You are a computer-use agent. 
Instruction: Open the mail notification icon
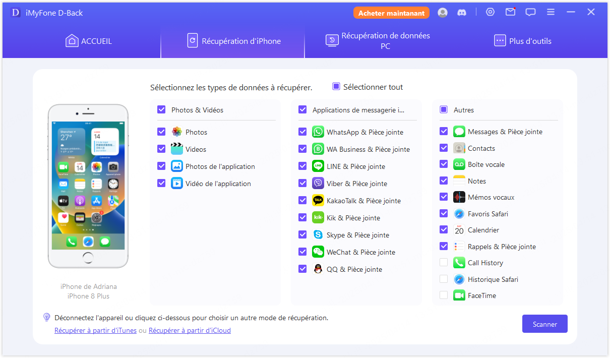coord(510,12)
